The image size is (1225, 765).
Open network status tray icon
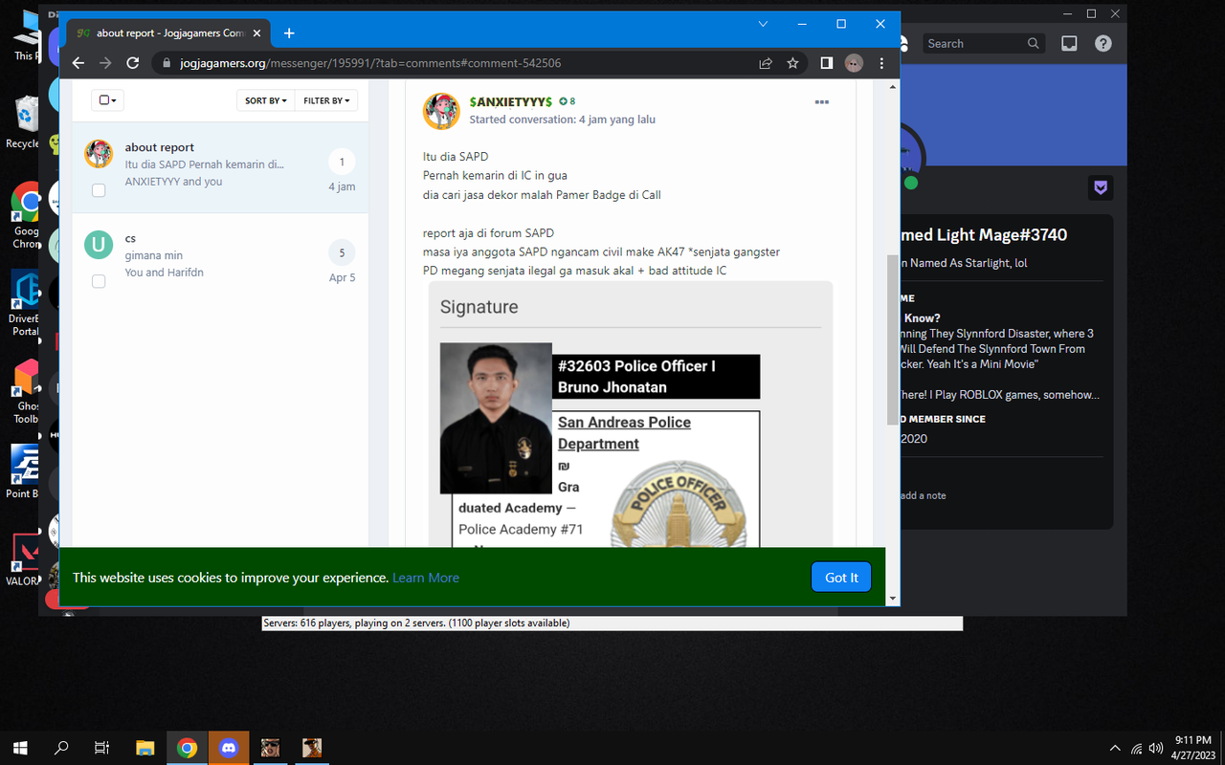click(x=1136, y=748)
